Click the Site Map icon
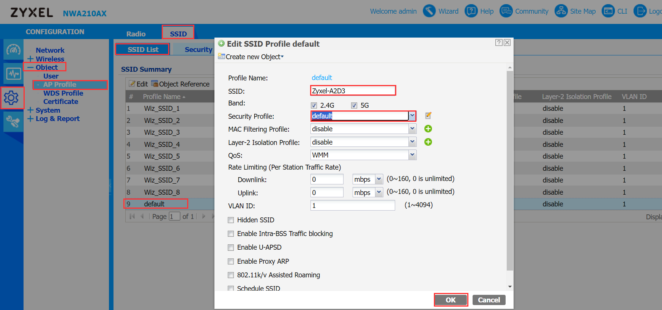 click(x=561, y=11)
